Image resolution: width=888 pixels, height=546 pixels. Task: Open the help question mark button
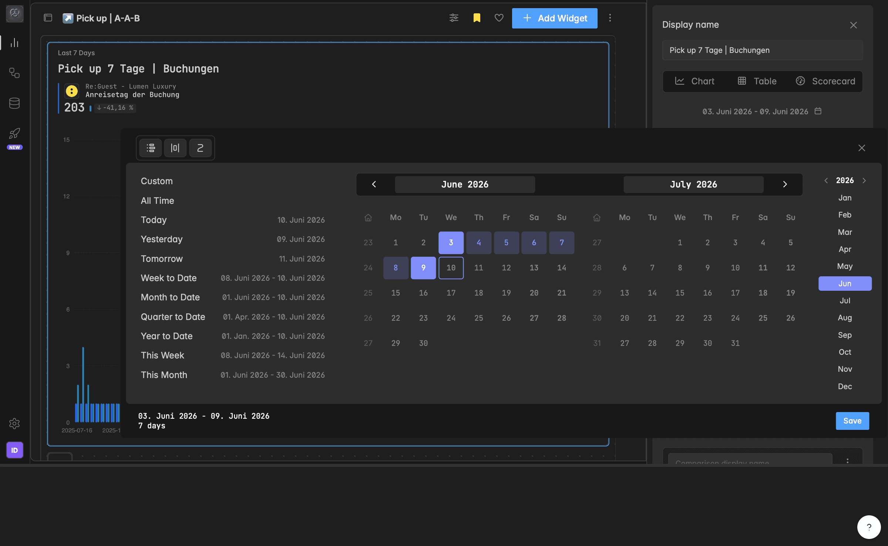coord(869,527)
